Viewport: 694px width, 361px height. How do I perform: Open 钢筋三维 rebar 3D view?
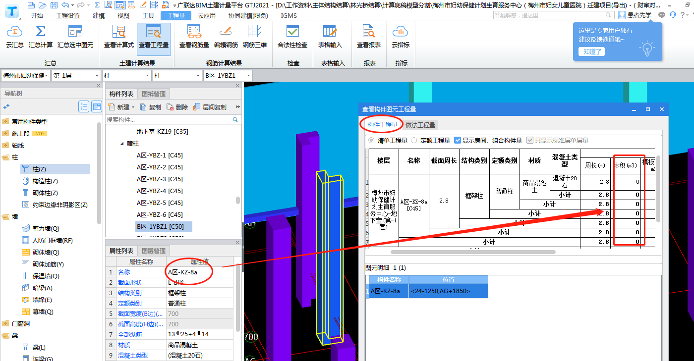255,37
